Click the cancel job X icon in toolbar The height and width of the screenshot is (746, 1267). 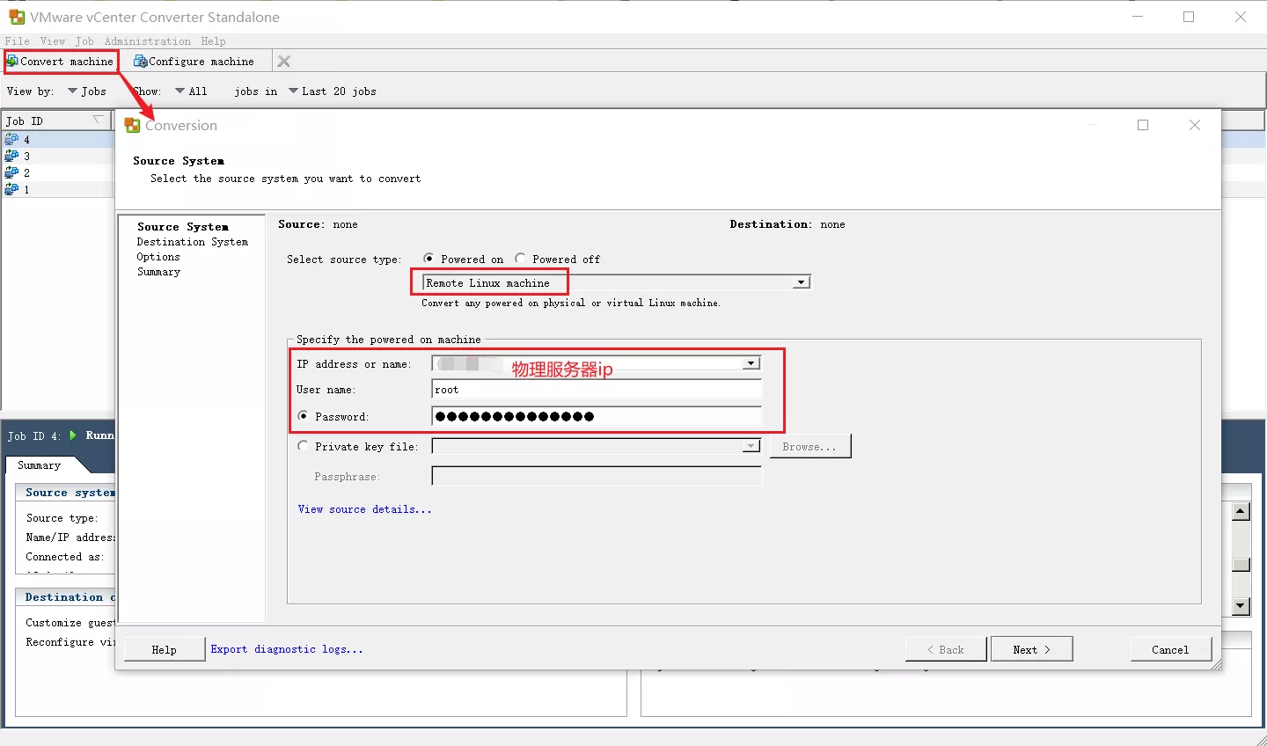[x=283, y=62]
